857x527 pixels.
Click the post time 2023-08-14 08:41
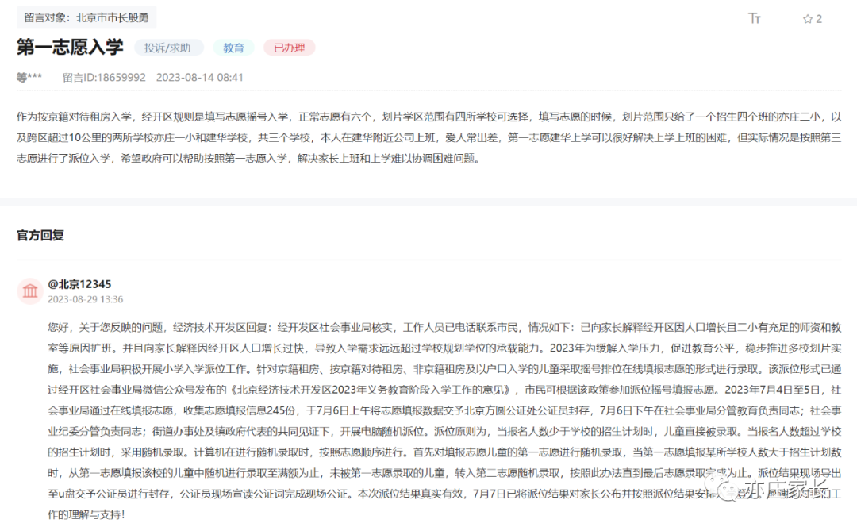[x=199, y=78]
